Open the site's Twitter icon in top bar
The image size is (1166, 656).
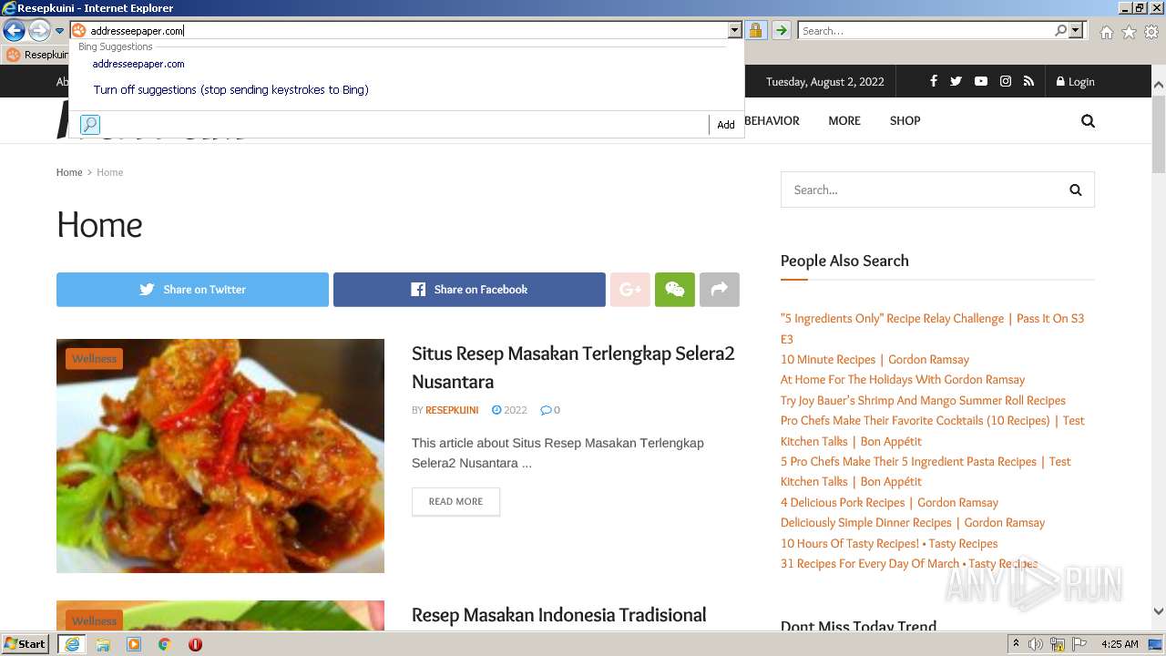pyautogui.click(x=956, y=81)
